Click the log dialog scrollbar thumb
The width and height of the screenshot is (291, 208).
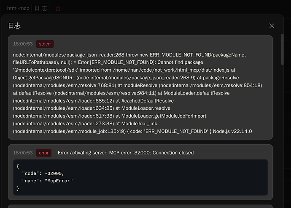pos(282,49)
